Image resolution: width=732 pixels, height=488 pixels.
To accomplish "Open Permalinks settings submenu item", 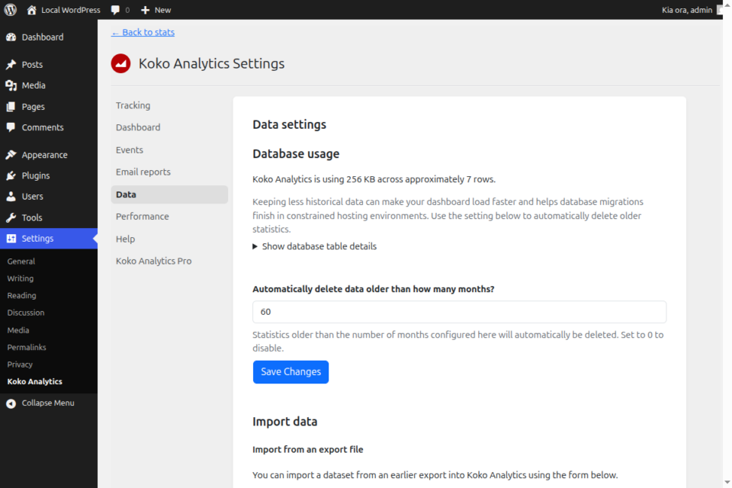I will [27, 348].
